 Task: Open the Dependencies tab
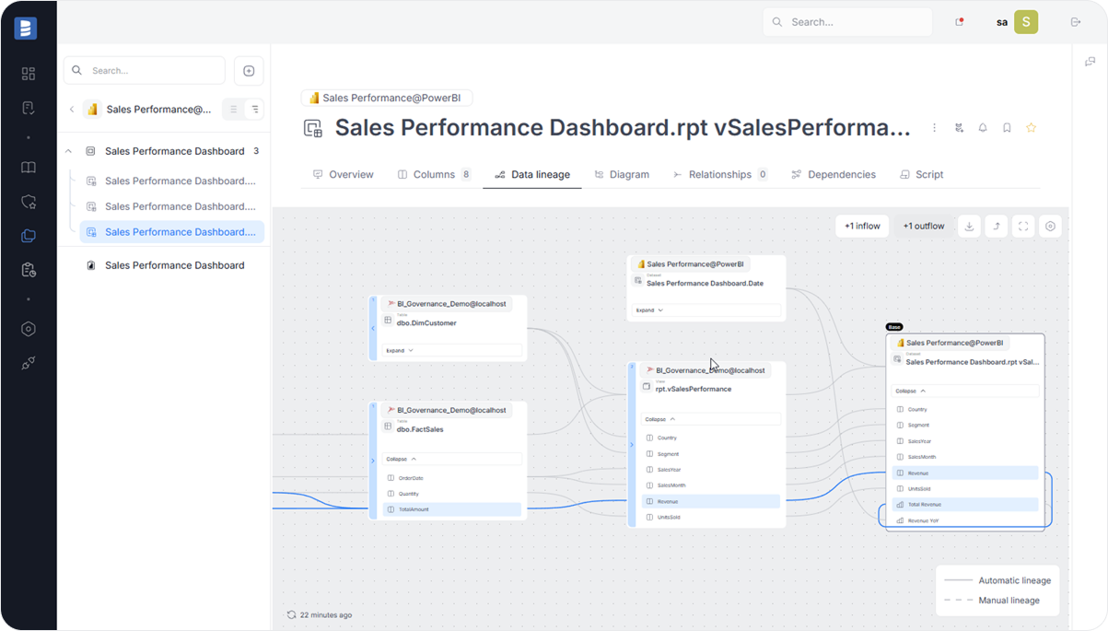[x=834, y=174]
